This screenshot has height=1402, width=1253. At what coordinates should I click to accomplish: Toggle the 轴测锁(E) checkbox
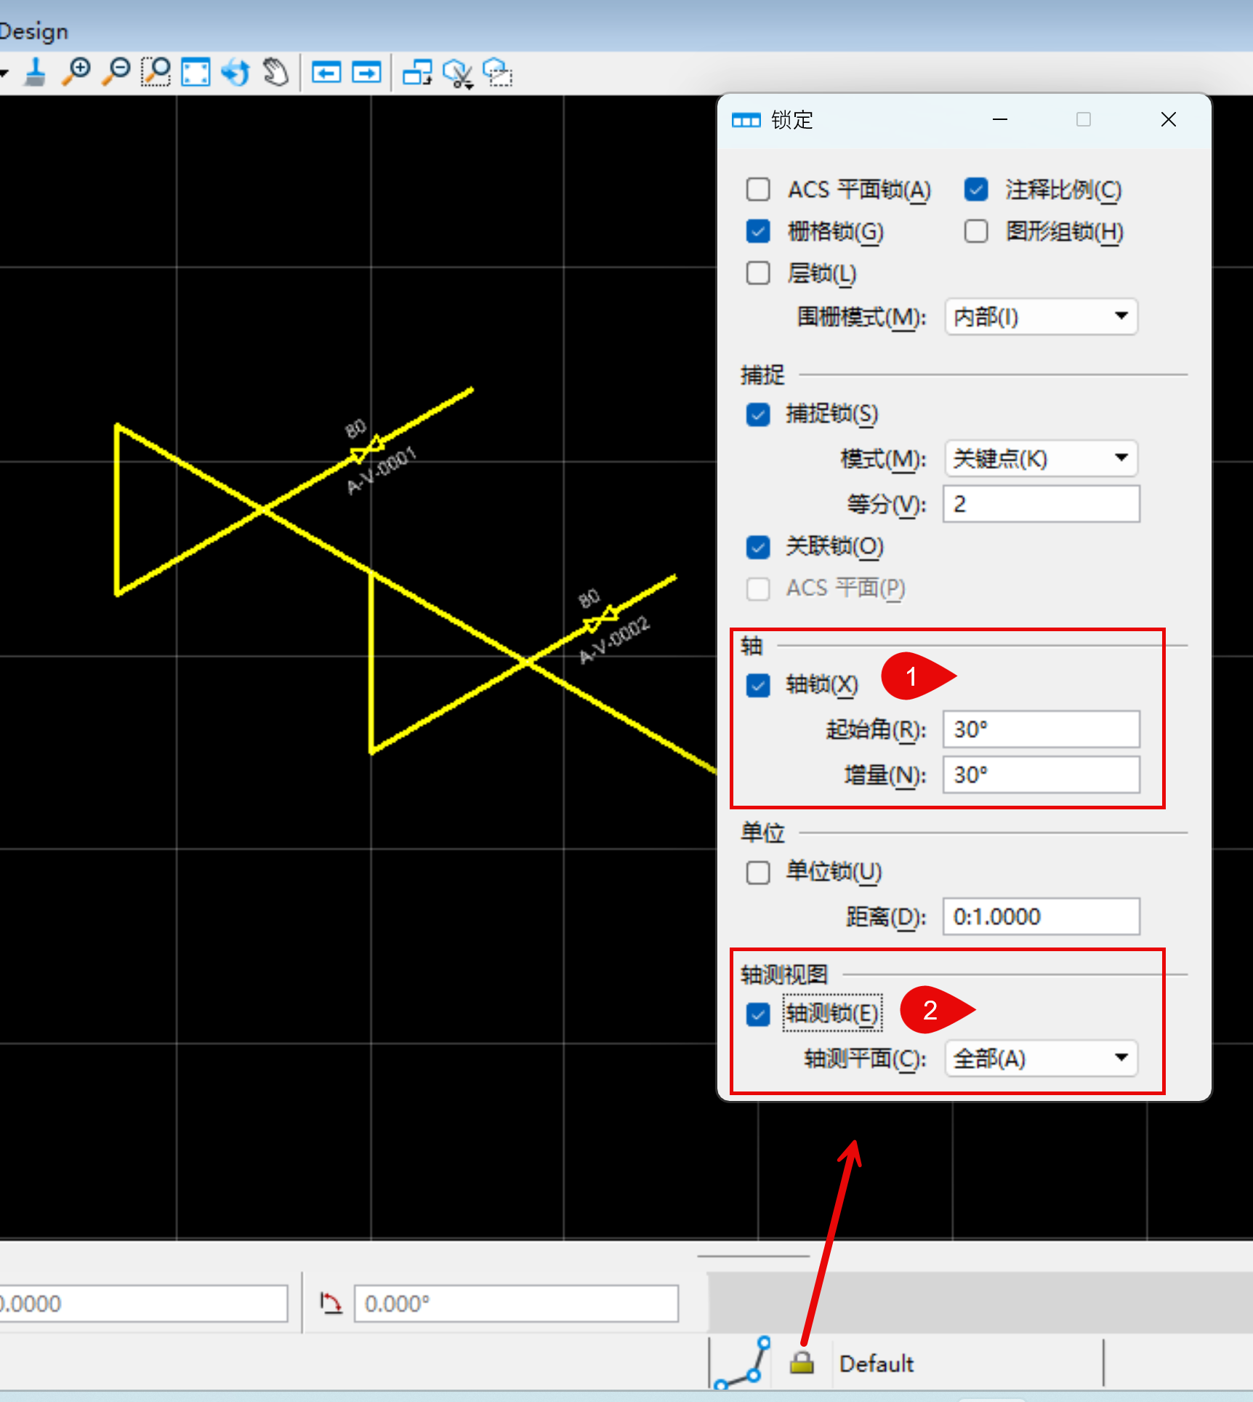(758, 1014)
